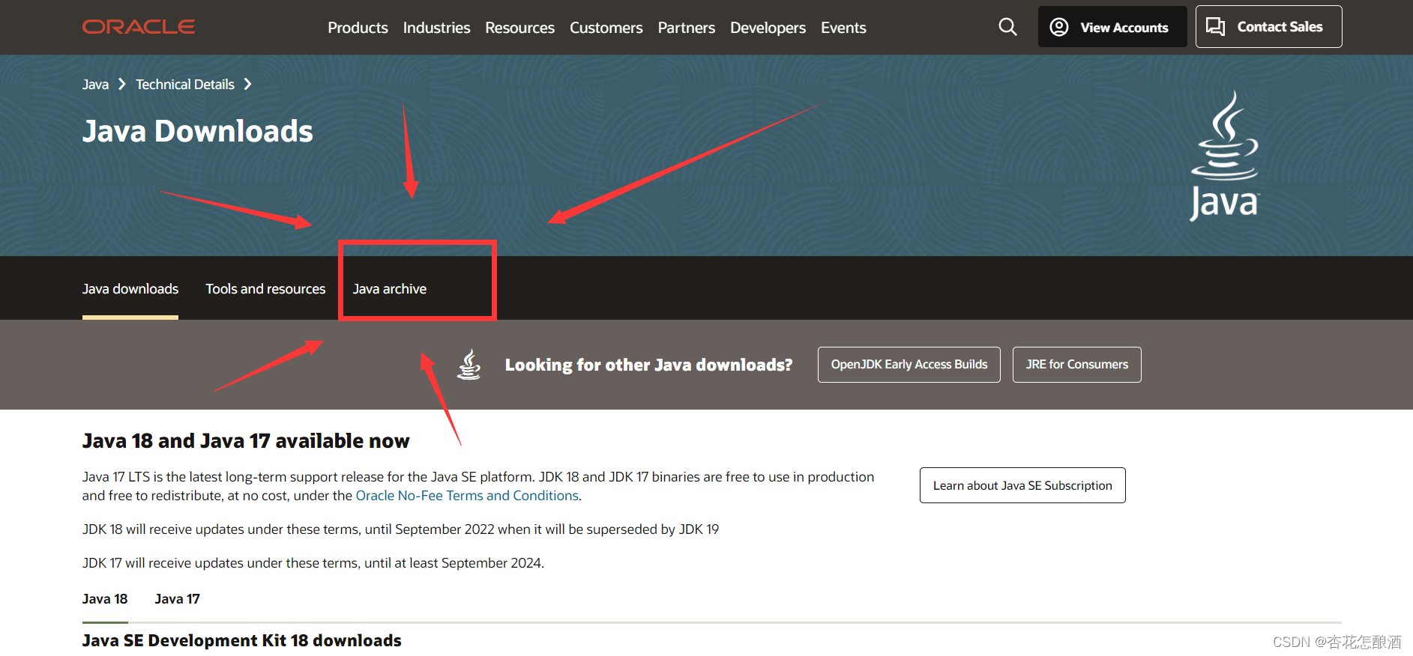Click JRE for Consumers button

[x=1076, y=365]
